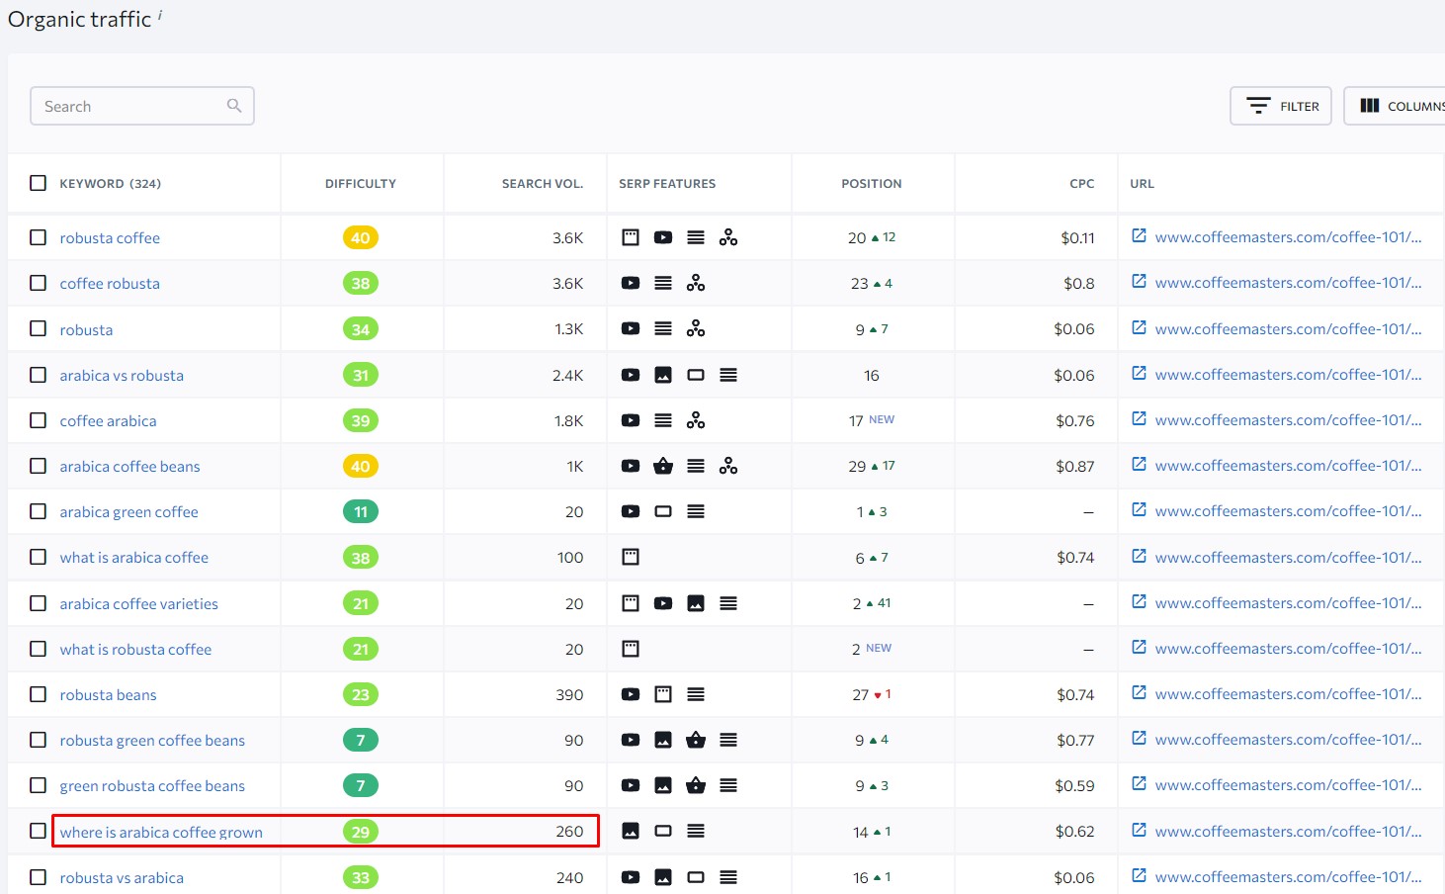
Task: Select checkbox for arabica vs robusta
Action: click(x=38, y=375)
